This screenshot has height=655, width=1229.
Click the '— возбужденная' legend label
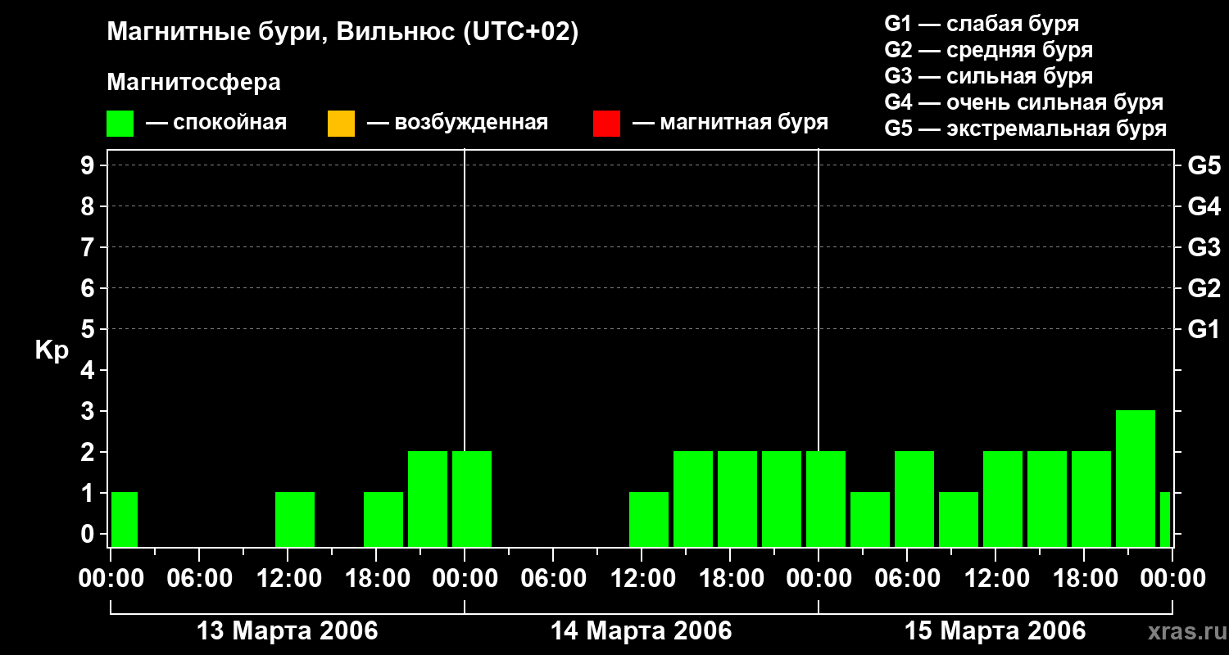(457, 123)
